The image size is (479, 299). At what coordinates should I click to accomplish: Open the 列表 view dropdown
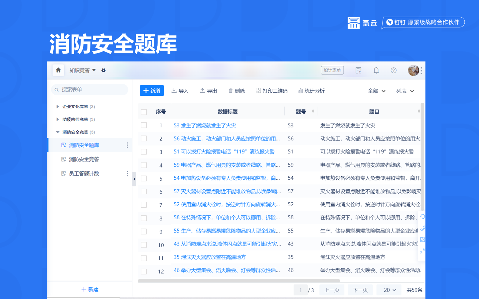click(405, 91)
